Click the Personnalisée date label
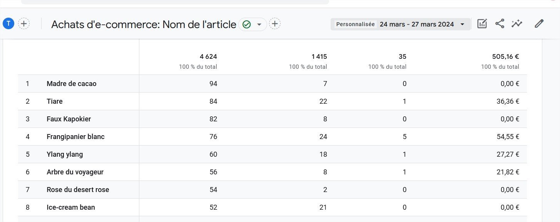This screenshot has width=560, height=222. 355,24
